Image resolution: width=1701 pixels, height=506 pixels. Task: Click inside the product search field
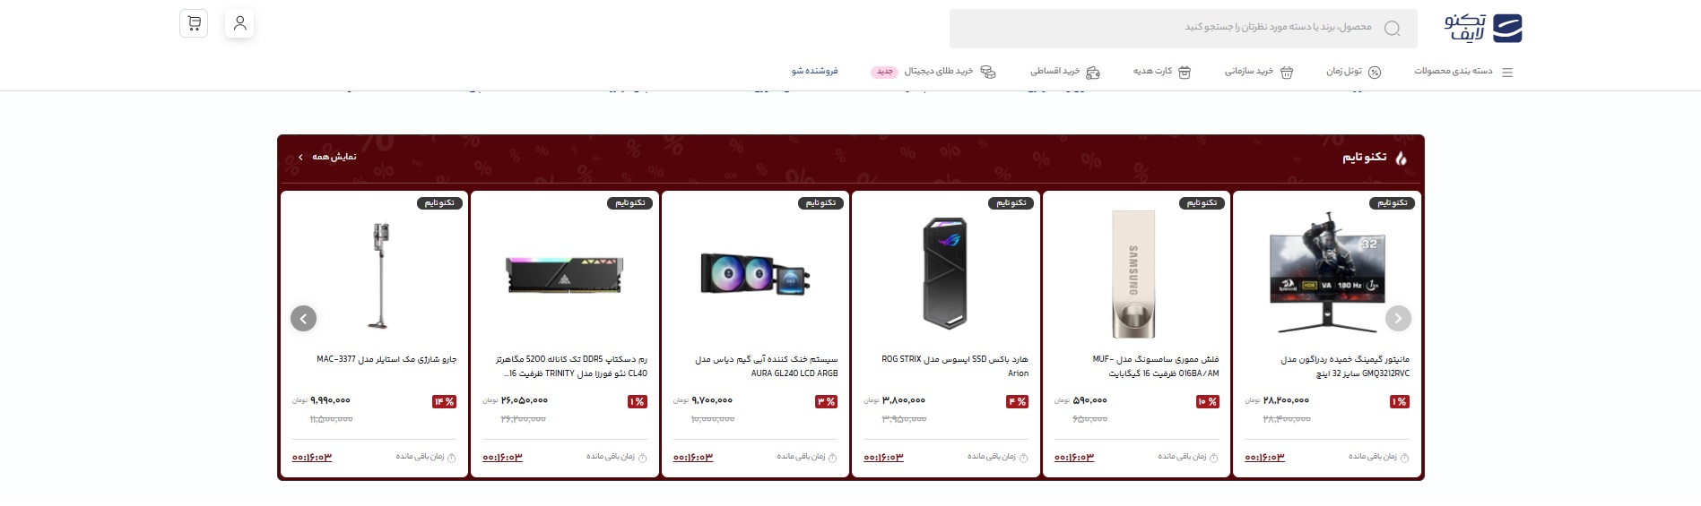tap(1184, 29)
